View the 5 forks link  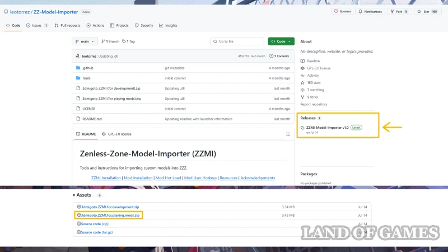point(312,97)
